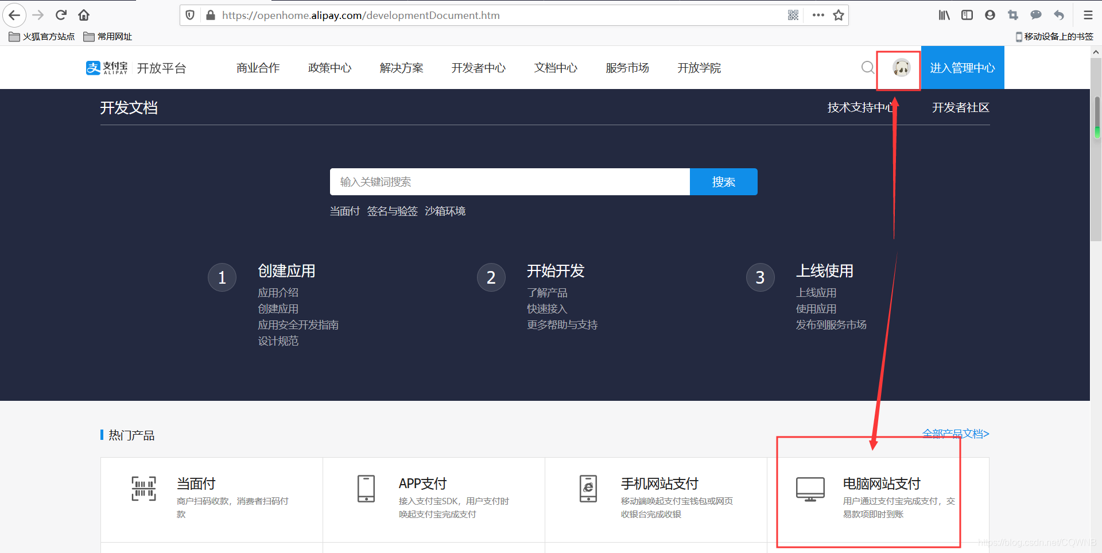The width and height of the screenshot is (1102, 553).
Task: Open the 解决方案 menu
Action: coord(402,68)
